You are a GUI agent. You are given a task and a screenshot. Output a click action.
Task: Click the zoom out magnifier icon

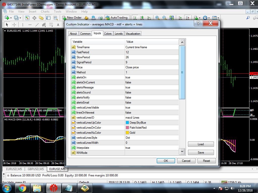click(x=165, y=18)
